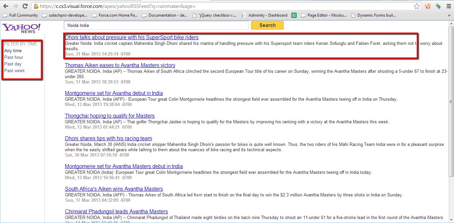Open the Dynamic Forms buil... bookmark

373,15
